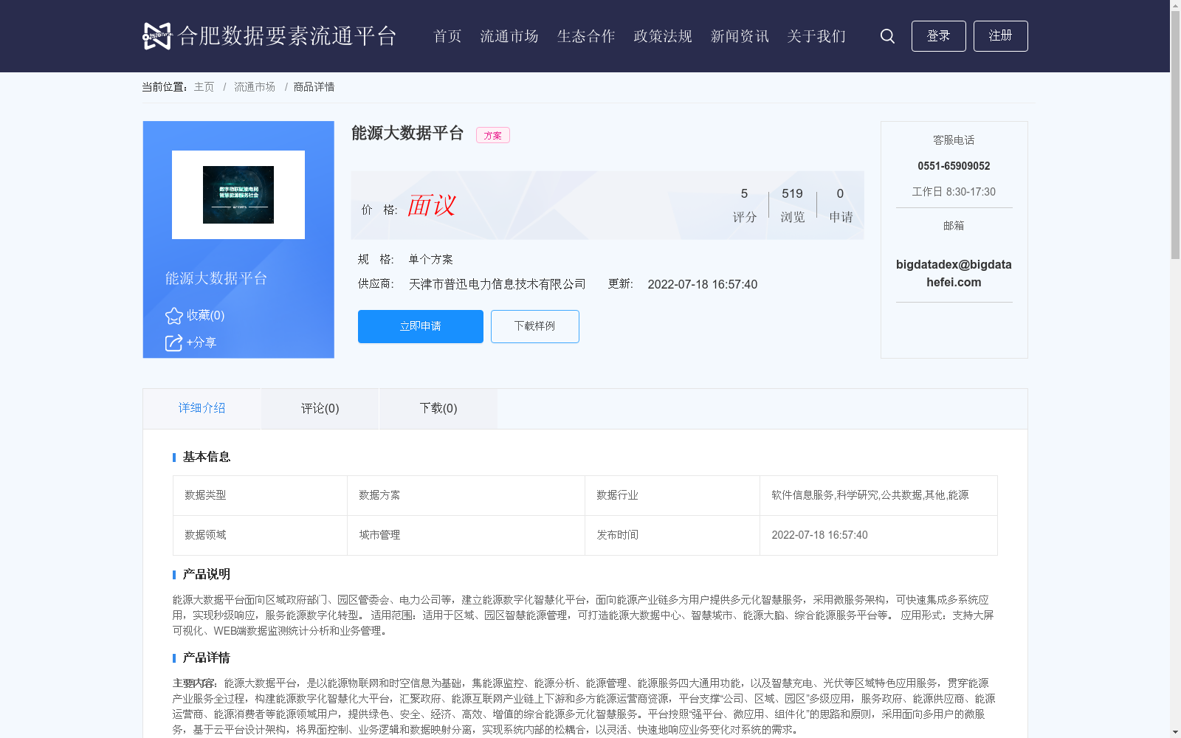Click the 数据方案 table cell
Screen dimensions: 1181x738
[x=466, y=495]
